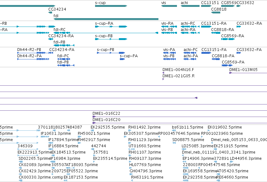Click transcript CG33632-RA
267x182 pixels.
coord(239,27)
